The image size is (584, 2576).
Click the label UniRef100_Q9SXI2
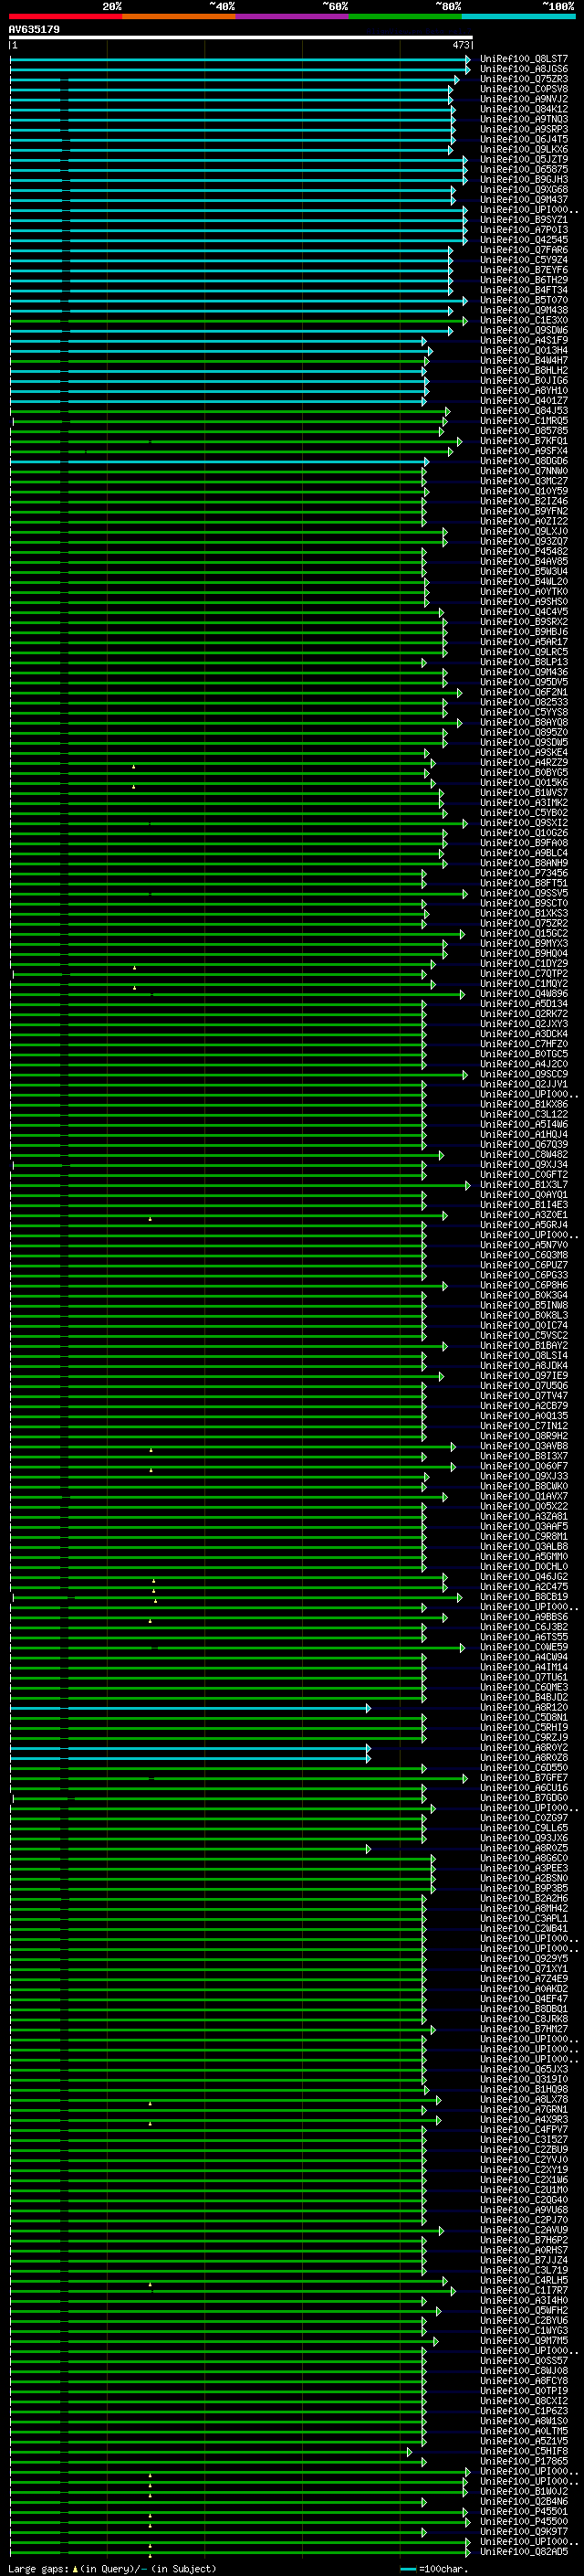point(524,822)
